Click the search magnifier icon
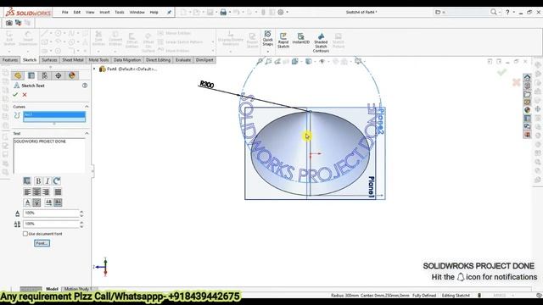Image resolution: width=543 pixels, height=305 pixels. pos(494,12)
